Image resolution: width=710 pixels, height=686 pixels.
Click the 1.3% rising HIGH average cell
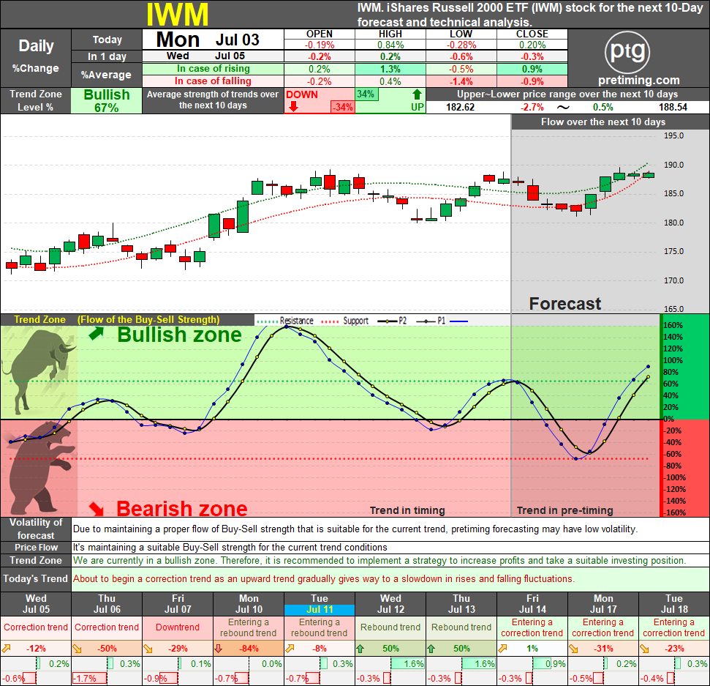pyautogui.click(x=390, y=69)
